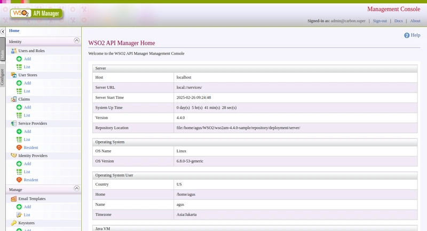Viewport: 427px width, 231px height.
Task: Click the Claims section icon
Action: click(14, 99)
